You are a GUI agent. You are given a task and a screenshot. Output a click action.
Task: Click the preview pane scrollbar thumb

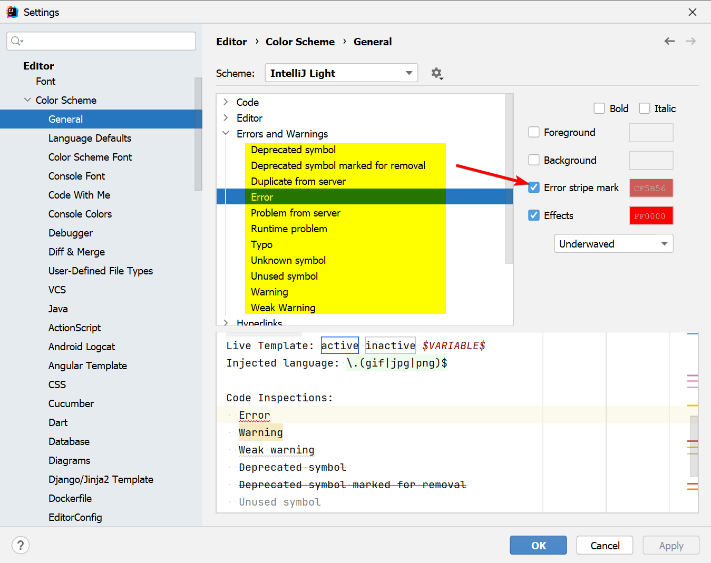click(x=694, y=446)
